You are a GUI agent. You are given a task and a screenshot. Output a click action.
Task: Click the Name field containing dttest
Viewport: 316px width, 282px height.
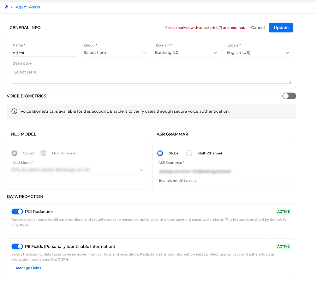pyautogui.click(x=44, y=53)
